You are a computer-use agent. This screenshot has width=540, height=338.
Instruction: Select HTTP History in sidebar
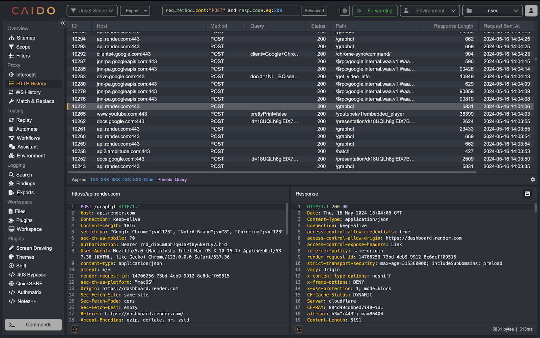coord(34,83)
